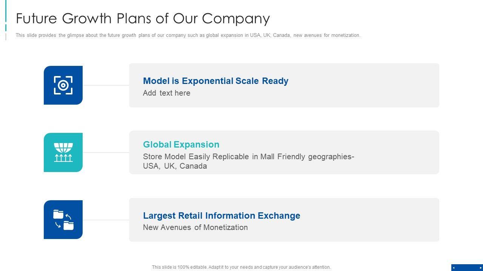The height and width of the screenshot is (271, 483).
Task: Click the slide subtitle description line
Action: click(x=188, y=35)
